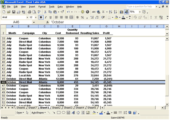Select the Oval drawing tool
Screen dimensions: 170x120
pyautogui.click(x=63, y=112)
